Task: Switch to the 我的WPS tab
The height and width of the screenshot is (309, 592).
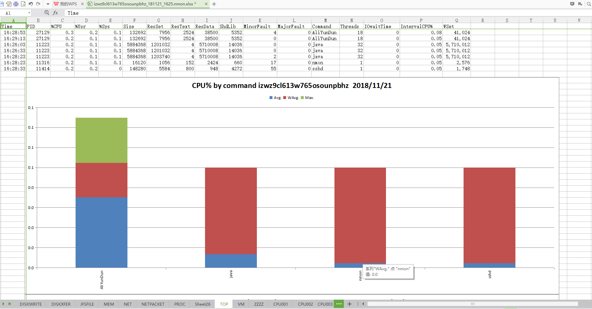Action: tap(65, 4)
